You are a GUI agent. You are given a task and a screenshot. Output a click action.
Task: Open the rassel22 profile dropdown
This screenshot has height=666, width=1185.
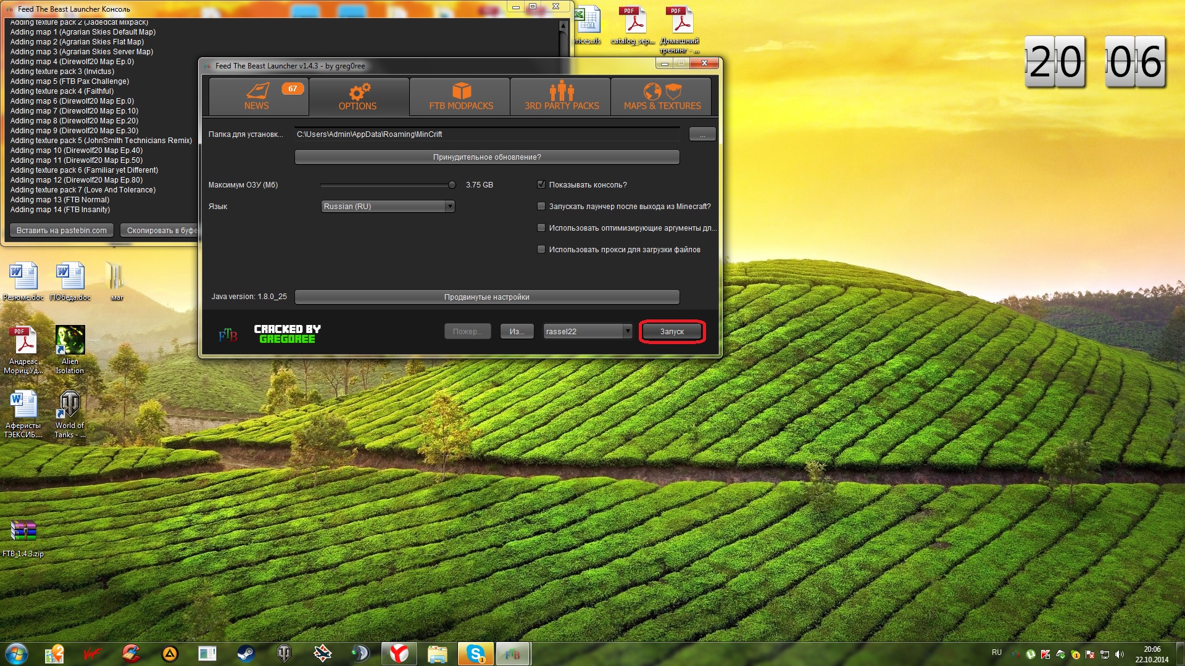coord(588,331)
